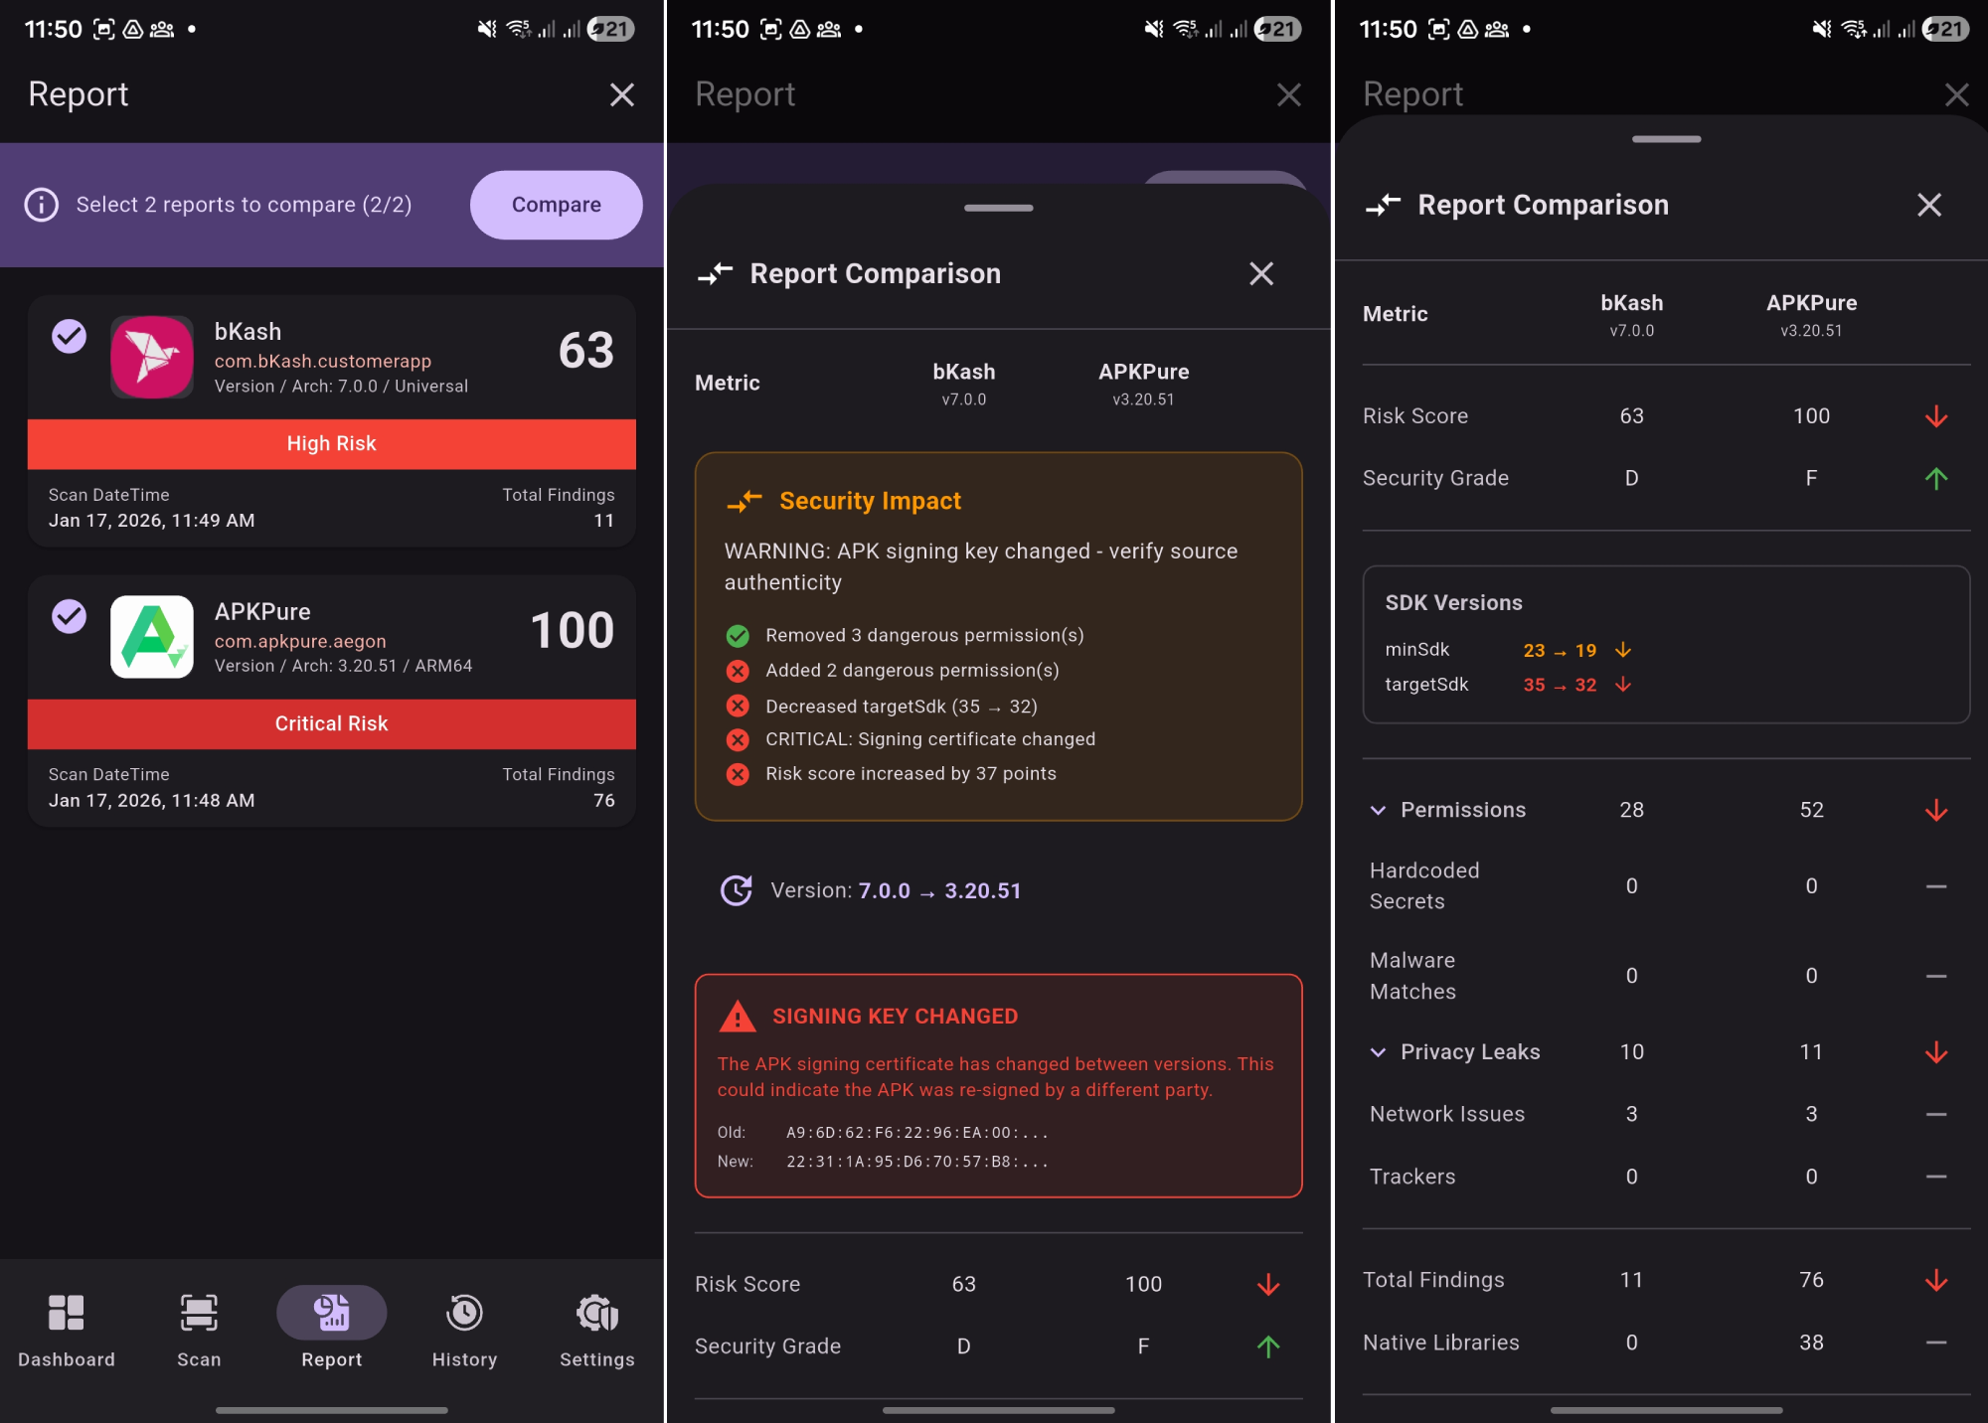Click the Critical Risk banner on APKPure card
1988x1423 pixels.
coord(332,724)
